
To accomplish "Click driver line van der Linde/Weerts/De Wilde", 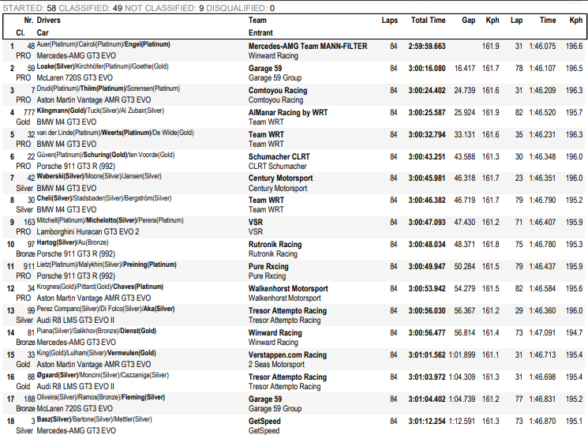I will [115, 133].
